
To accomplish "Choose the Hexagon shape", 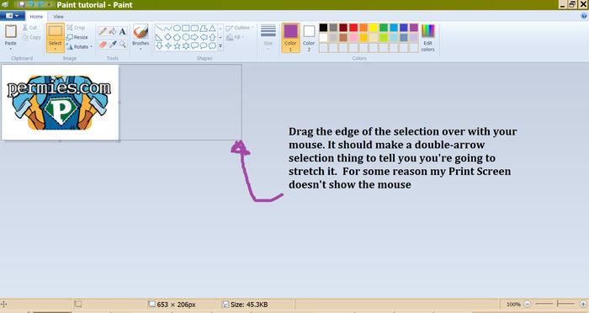I will [186, 37].
